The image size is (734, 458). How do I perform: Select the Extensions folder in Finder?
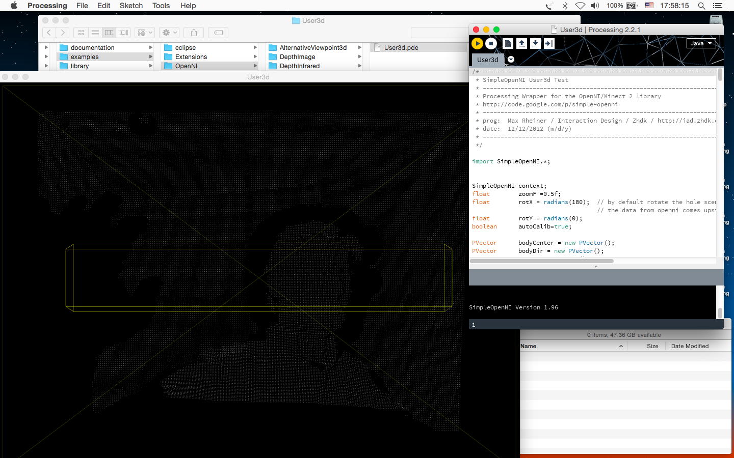(210, 57)
